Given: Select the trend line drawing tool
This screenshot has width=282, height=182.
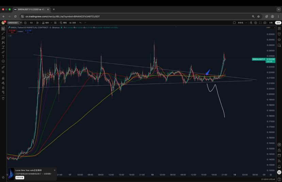Looking at the screenshot, I should click(3, 33).
